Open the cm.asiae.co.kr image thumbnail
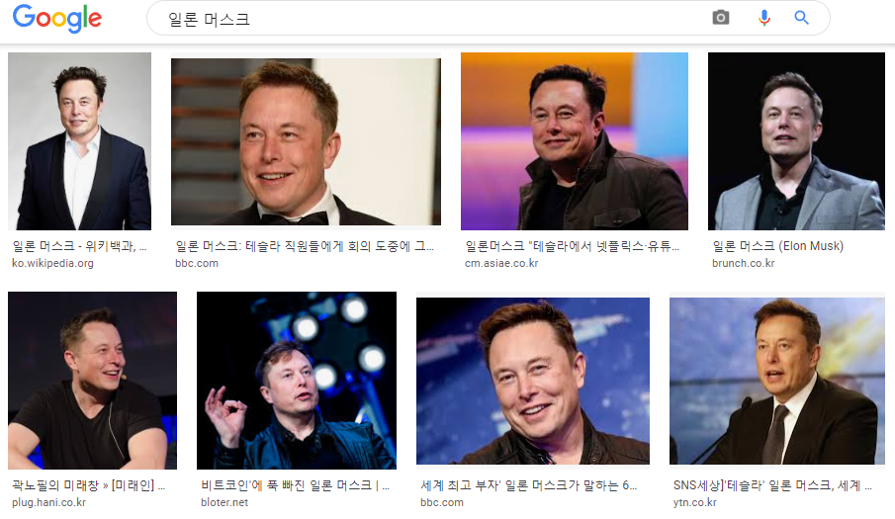The height and width of the screenshot is (519, 895). [575, 140]
